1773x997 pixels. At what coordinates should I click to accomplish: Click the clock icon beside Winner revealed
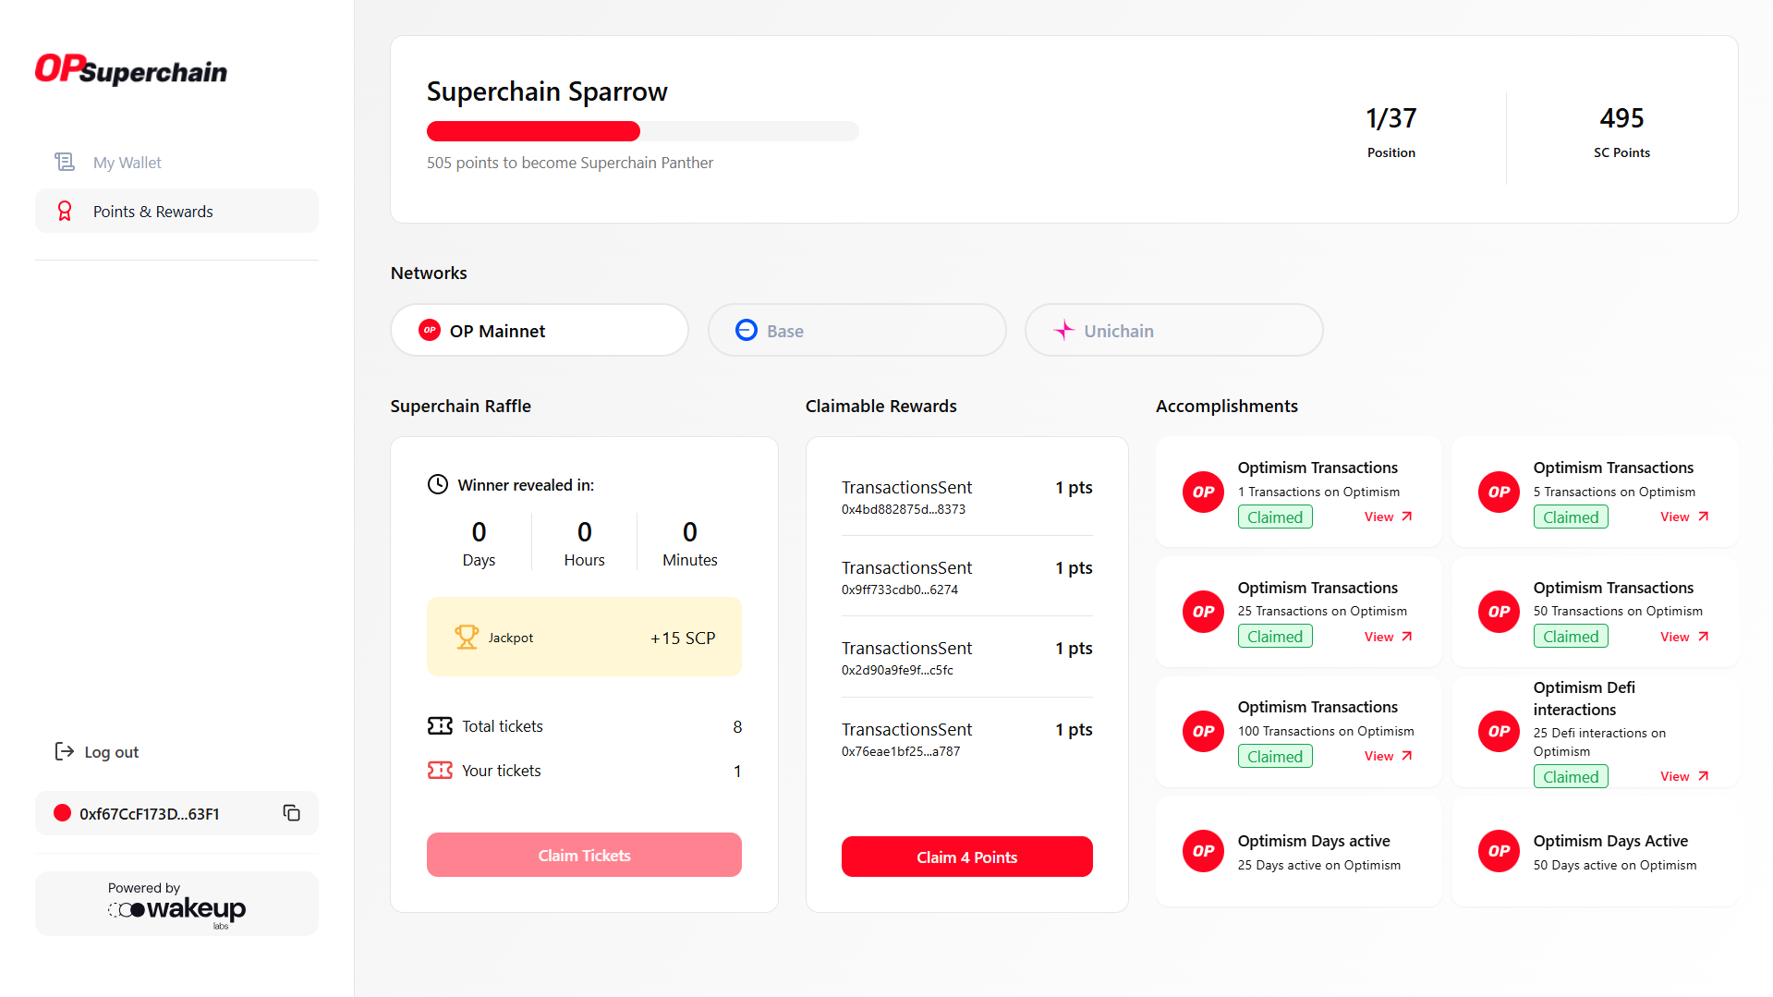[x=438, y=484]
